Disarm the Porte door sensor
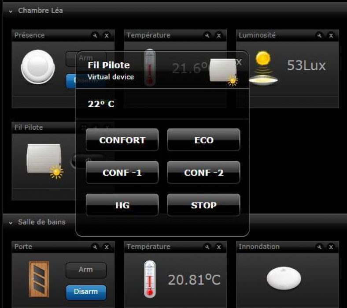Image resolution: width=347 pixels, height=308 pixels. (86, 292)
